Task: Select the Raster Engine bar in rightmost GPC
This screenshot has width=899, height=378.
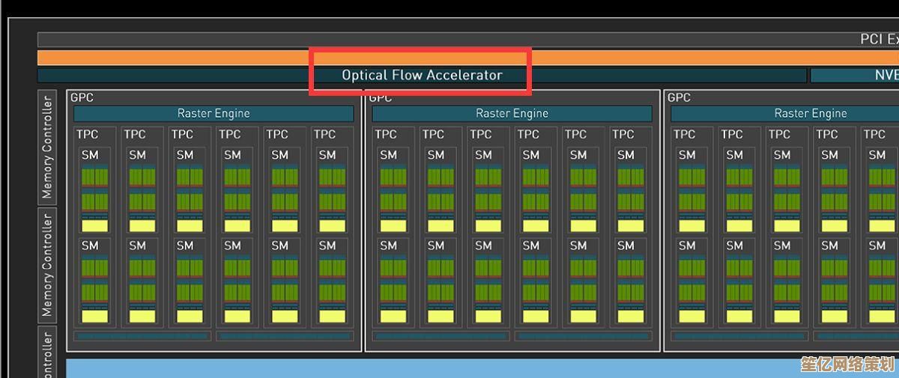Action: click(784, 114)
